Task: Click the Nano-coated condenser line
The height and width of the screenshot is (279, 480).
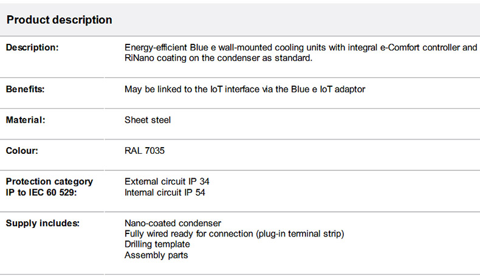Action: pyautogui.click(x=173, y=223)
